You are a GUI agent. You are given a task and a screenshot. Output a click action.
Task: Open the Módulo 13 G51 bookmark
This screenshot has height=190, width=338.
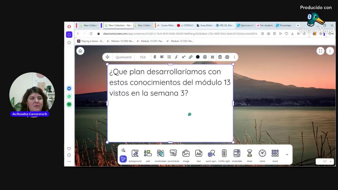(150, 41)
